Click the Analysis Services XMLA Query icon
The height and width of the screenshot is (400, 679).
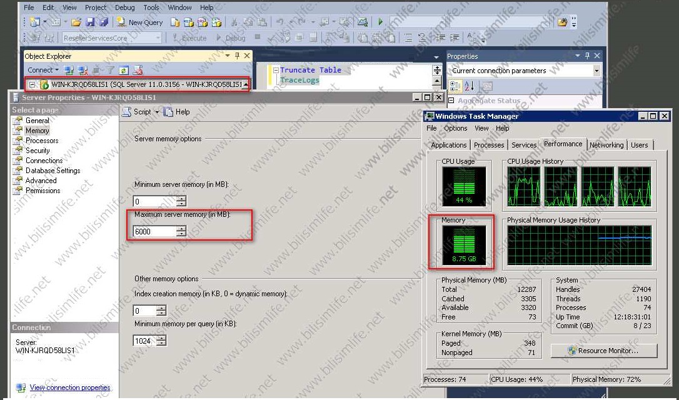tap(216, 22)
